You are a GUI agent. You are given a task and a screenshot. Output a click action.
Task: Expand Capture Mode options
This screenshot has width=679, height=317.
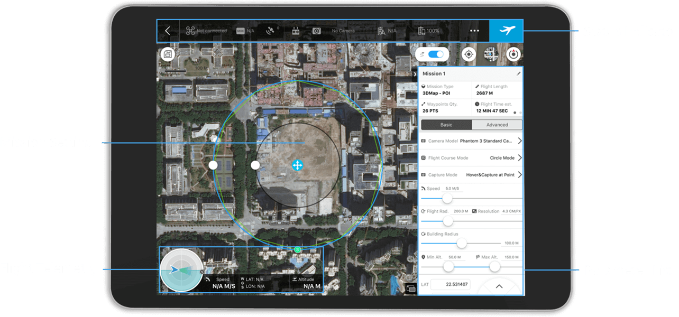(x=520, y=175)
